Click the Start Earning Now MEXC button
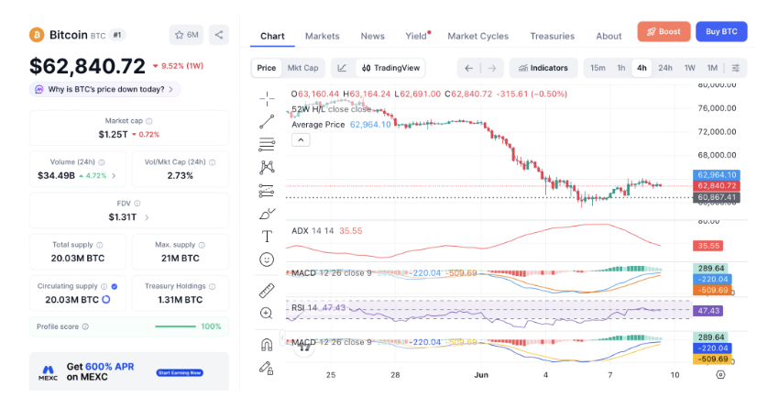 [180, 373]
